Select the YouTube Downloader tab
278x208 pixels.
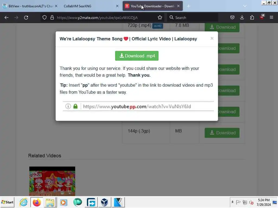tap(153, 6)
